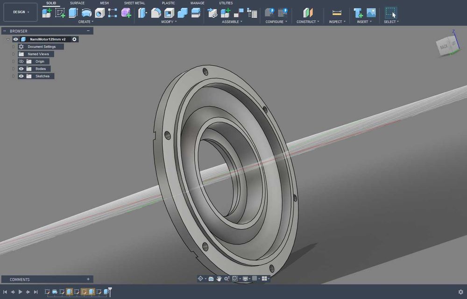Toggle visibility of NamiMotor129mm v2 component
This screenshot has height=299, width=467.
15,39
